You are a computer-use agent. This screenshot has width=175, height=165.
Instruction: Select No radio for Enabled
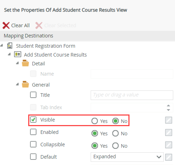pos(115,133)
